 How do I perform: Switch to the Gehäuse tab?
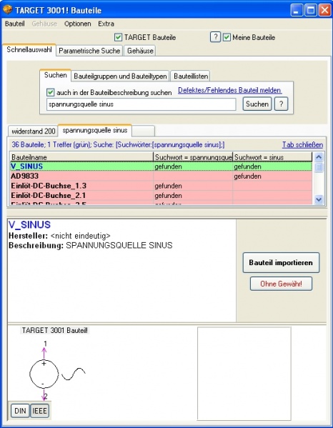pos(140,51)
